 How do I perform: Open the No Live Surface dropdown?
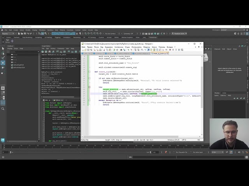[110, 34]
